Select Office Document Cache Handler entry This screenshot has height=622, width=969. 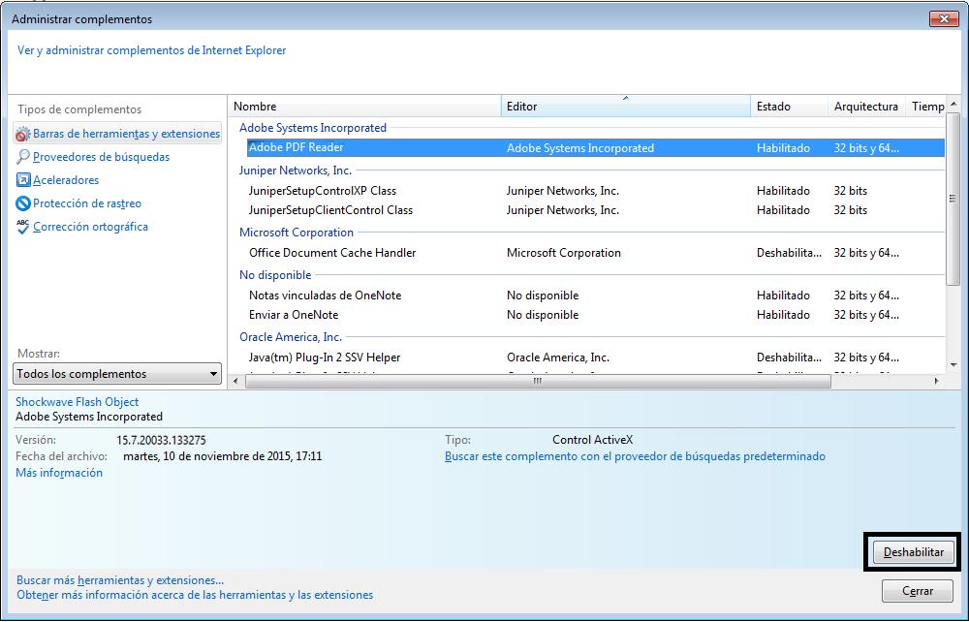pyautogui.click(x=332, y=253)
